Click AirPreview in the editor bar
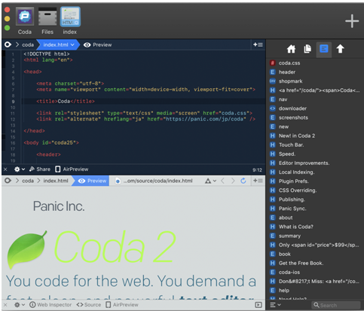Image resolution: width=364 pixels, height=311 pixels. (72, 169)
